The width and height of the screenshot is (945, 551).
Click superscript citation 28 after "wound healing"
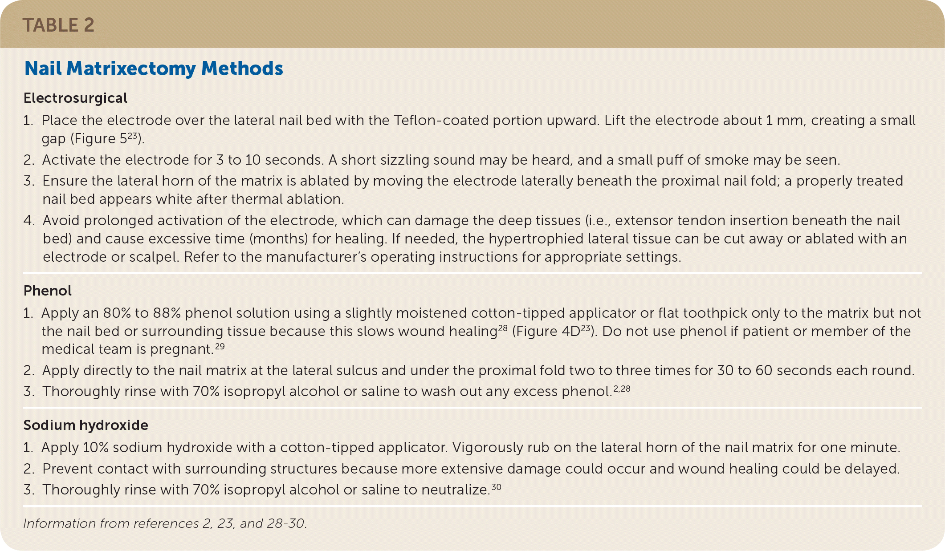pos(503,328)
